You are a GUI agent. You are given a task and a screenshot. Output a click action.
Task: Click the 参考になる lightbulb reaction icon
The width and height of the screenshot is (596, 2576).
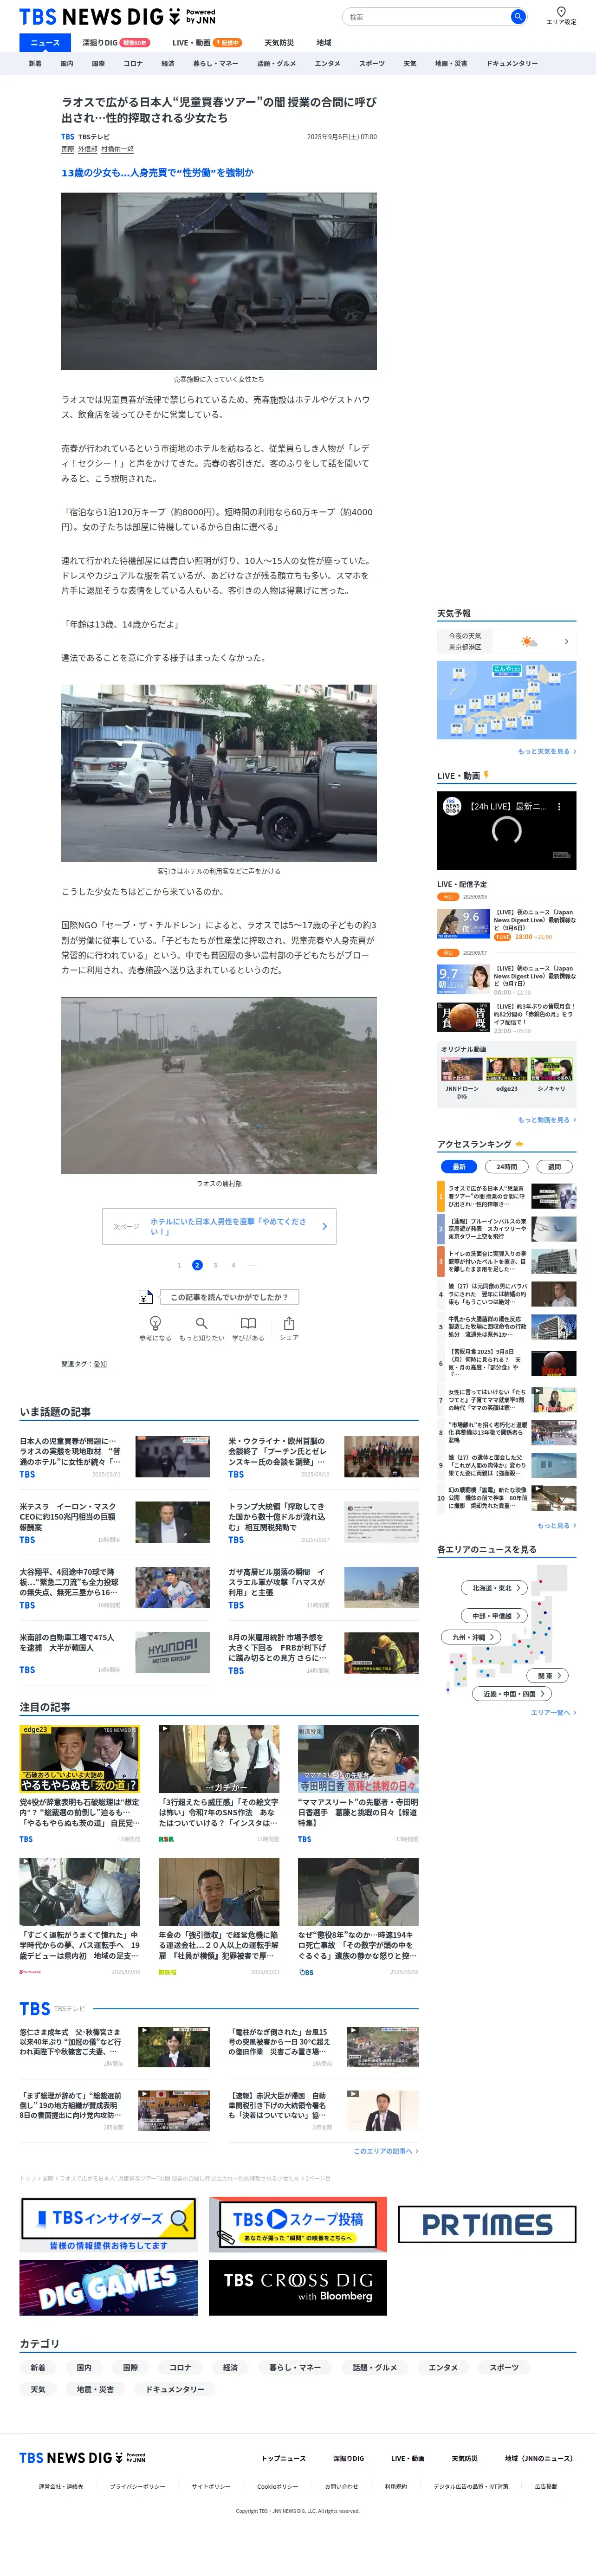155,1323
